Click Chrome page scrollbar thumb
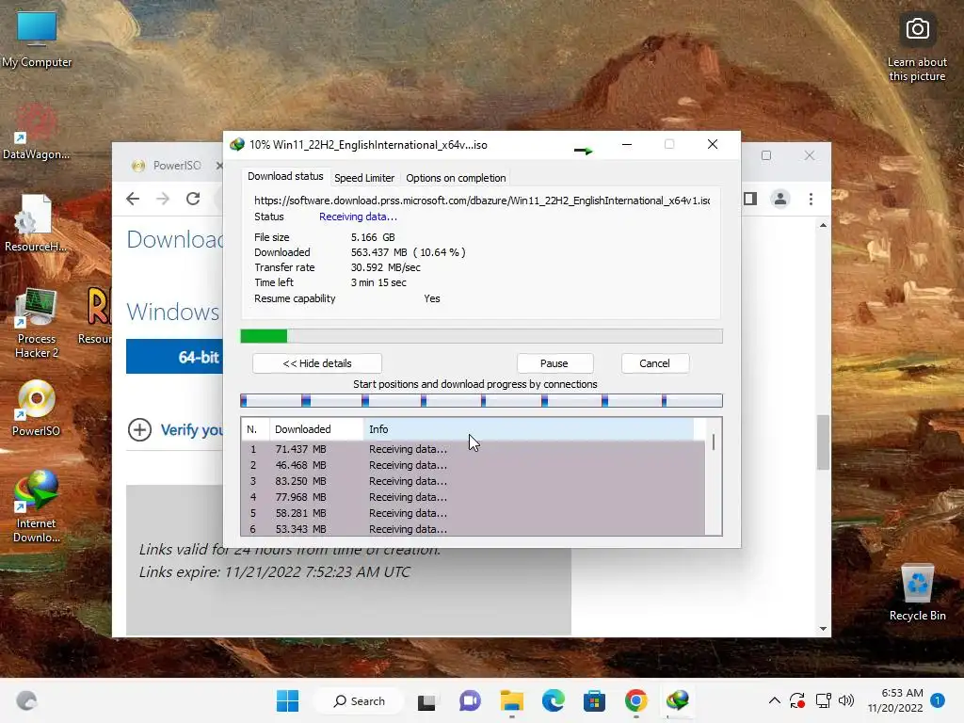Viewport: 964px width, 723px height. pos(823,442)
